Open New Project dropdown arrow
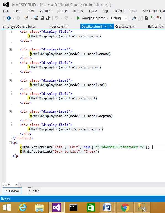The image size is (165, 213). [32, 18]
